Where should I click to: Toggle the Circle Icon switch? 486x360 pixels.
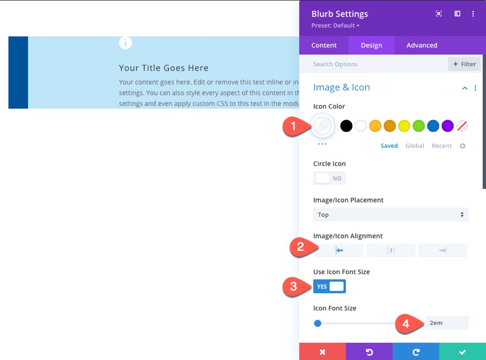[330, 178]
